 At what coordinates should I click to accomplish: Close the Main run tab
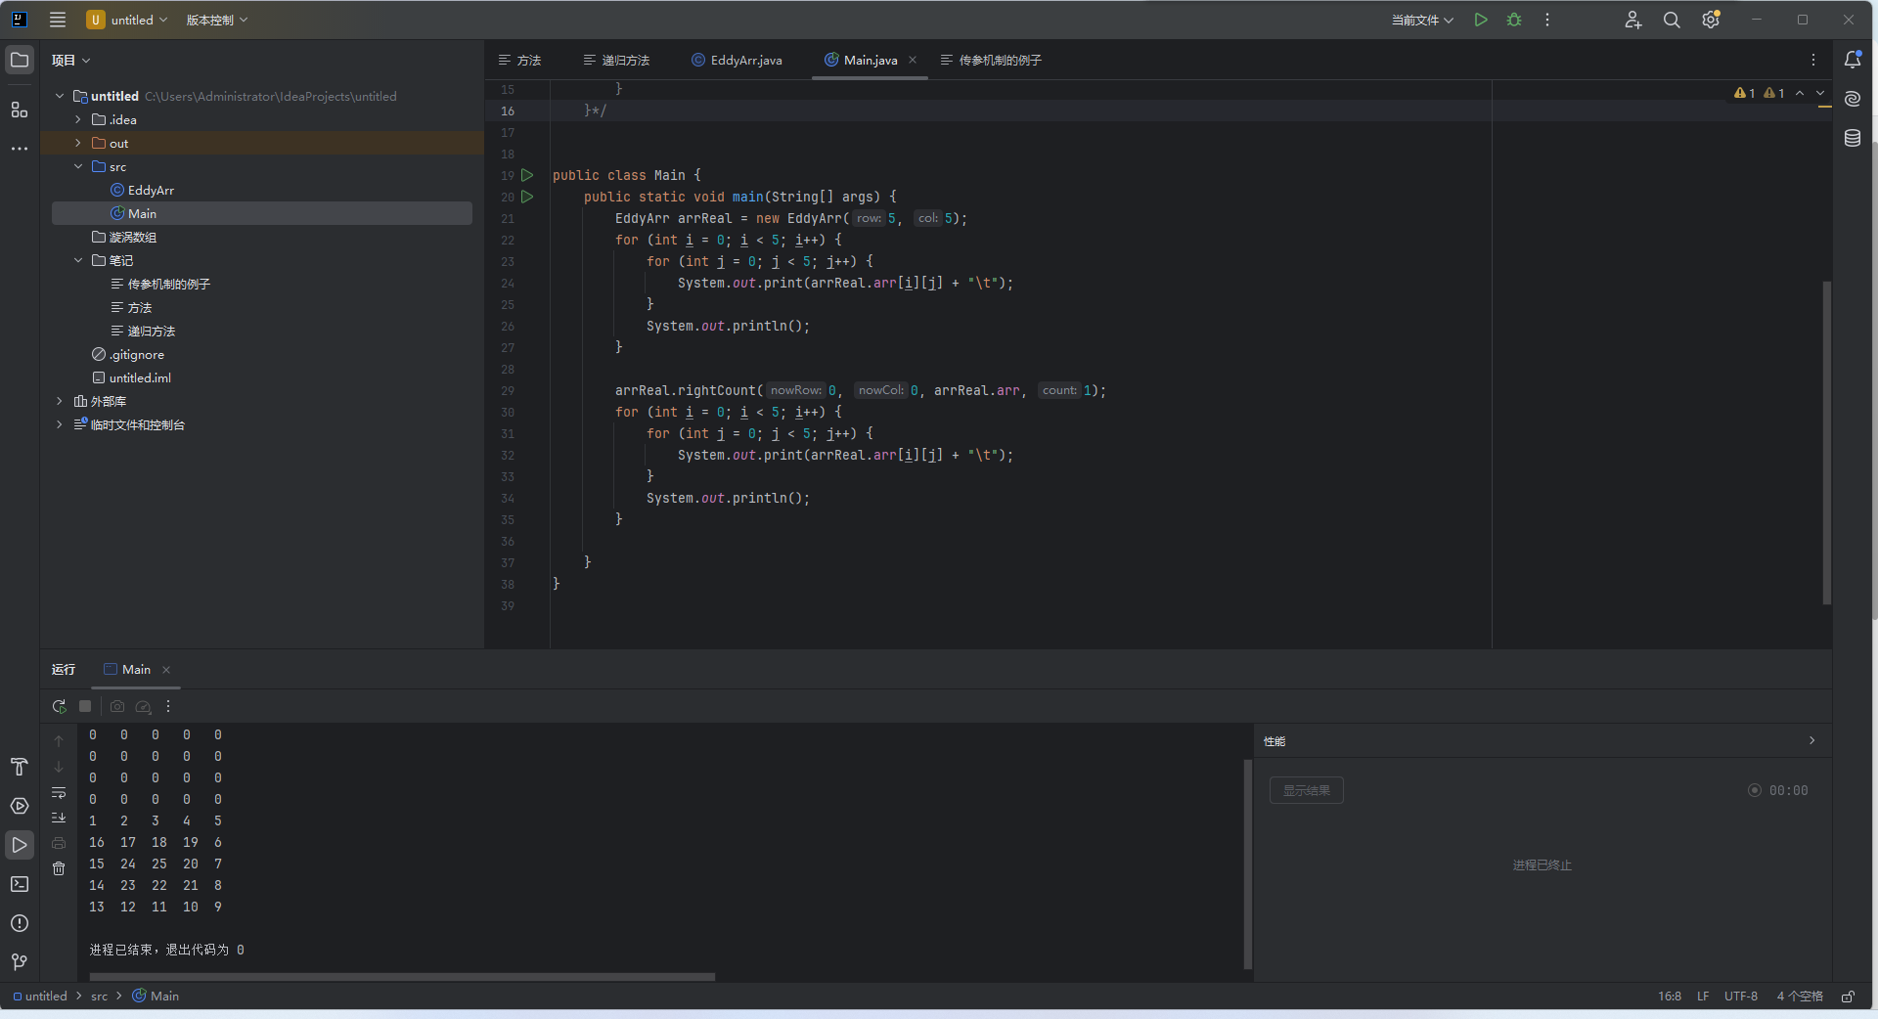(166, 670)
